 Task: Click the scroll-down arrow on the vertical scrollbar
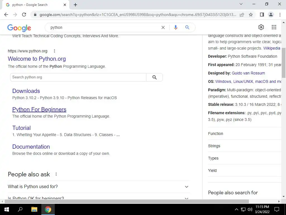pos(283,197)
